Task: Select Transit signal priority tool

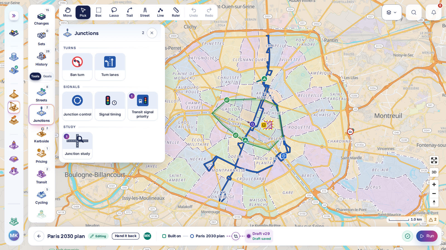Action: 143,106
